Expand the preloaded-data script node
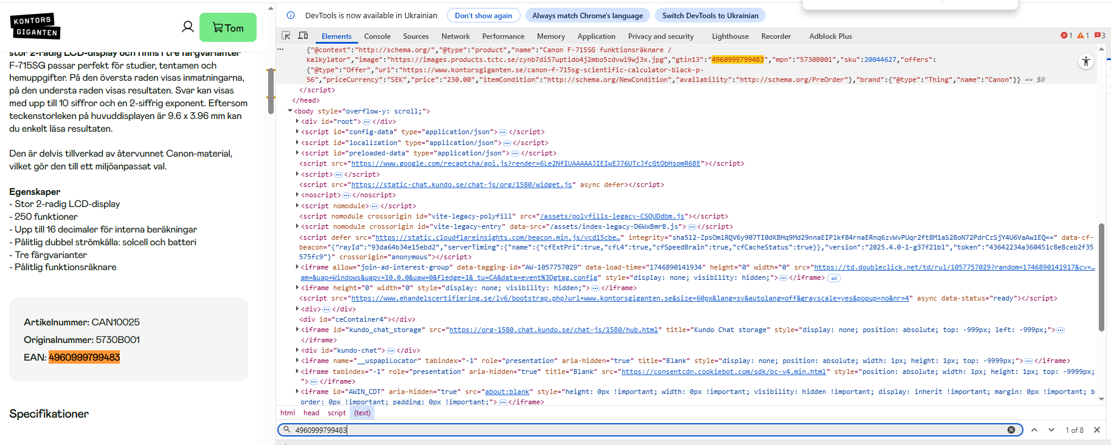This screenshot has height=445, width=1111. tap(297, 153)
